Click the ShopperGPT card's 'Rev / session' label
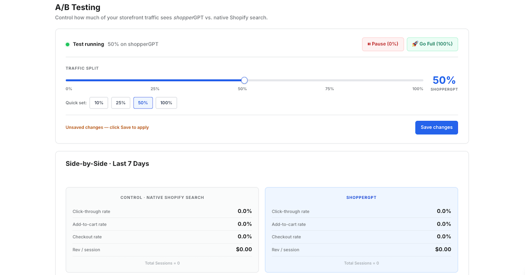The width and height of the screenshot is (525, 275). (x=285, y=250)
